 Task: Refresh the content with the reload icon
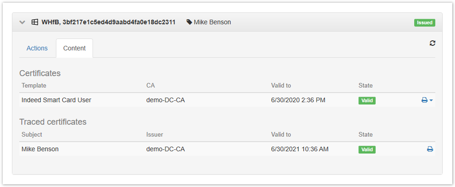[433, 43]
